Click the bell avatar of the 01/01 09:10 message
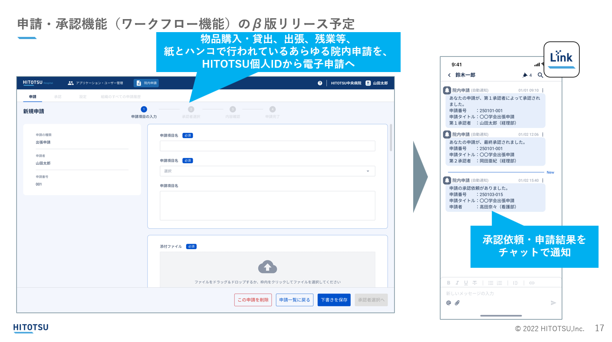This screenshot has height=342, width=612. coord(447,90)
